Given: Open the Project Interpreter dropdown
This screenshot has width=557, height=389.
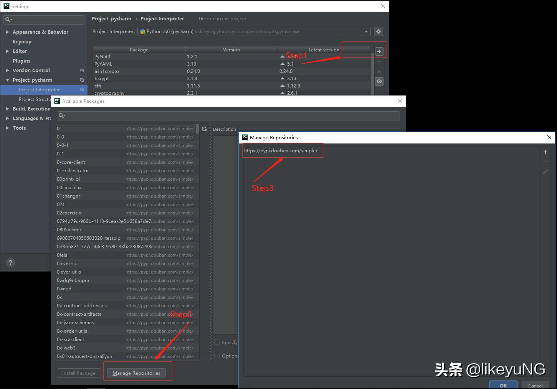Looking at the screenshot, I should (366, 31).
